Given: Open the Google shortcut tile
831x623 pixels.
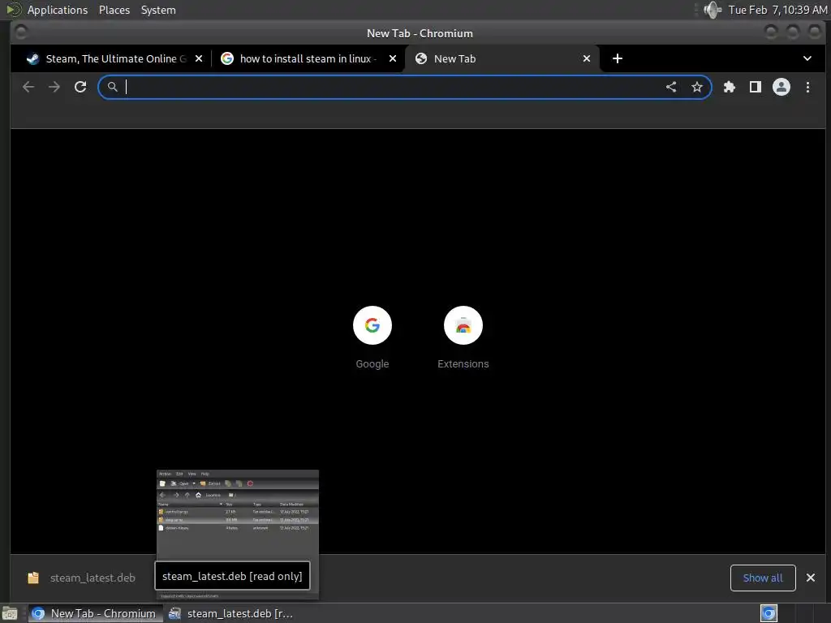Looking at the screenshot, I should [372, 337].
